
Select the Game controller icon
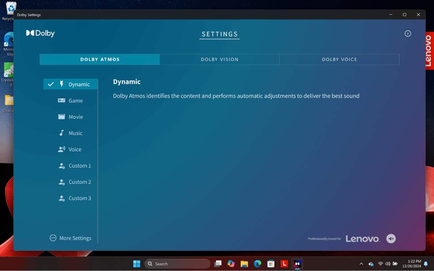pyautogui.click(x=61, y=100)
